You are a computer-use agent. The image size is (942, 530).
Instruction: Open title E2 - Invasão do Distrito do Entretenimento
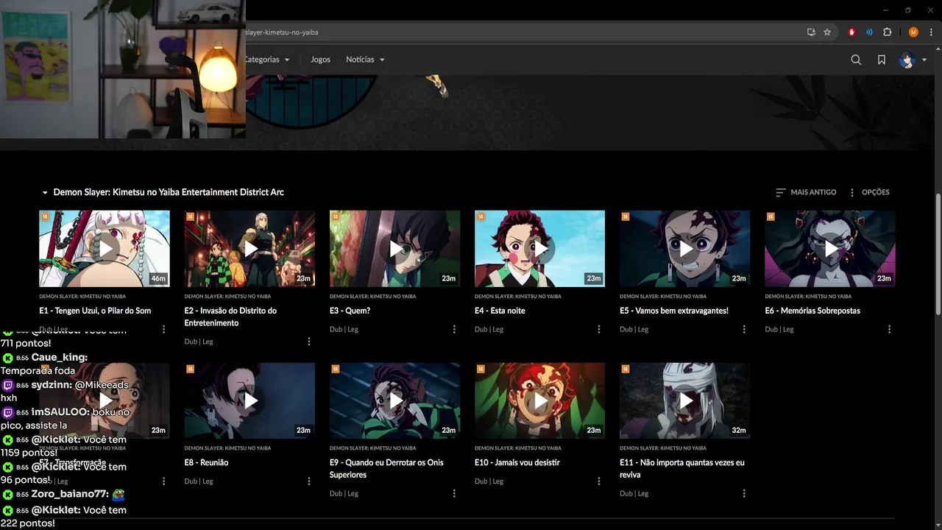[x=230, y=317]
